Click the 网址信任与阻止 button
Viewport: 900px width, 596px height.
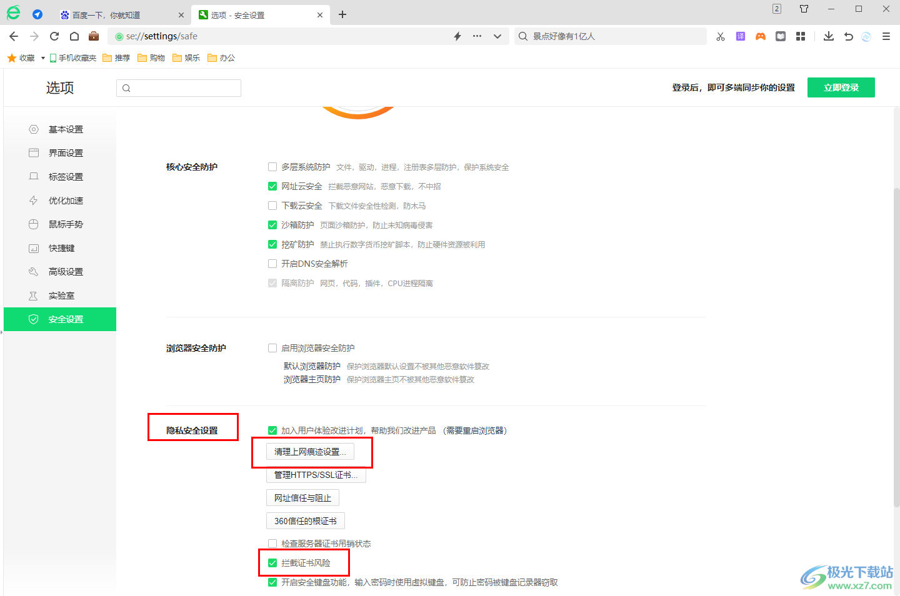[x=302, y=498]
